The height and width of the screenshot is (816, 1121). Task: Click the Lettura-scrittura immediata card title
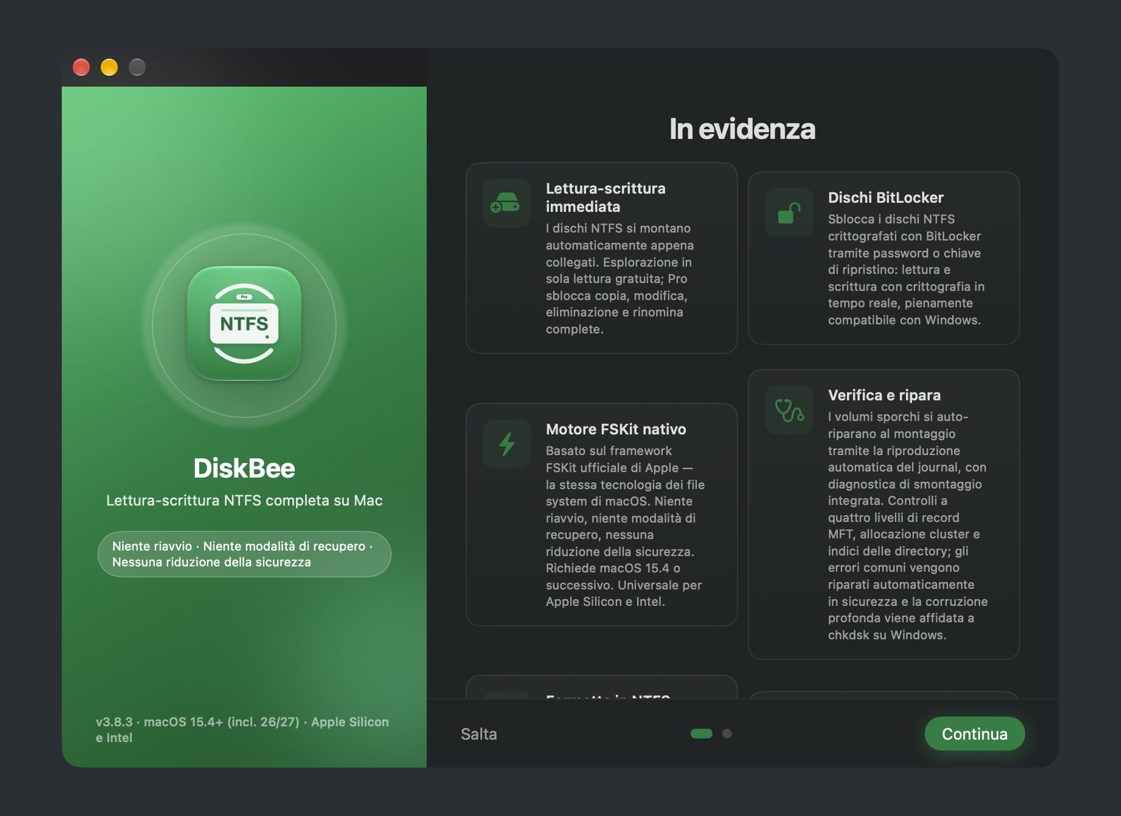[606, 197]
